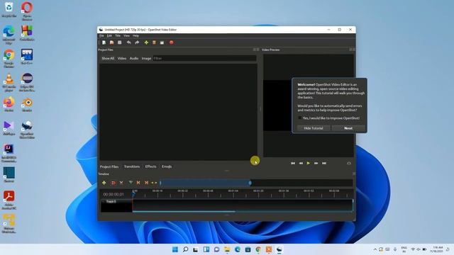The height and width of the screenshot is (255, 454).
Task: Create a new project via toolbar icon
Action: click(x=104, y=42)
